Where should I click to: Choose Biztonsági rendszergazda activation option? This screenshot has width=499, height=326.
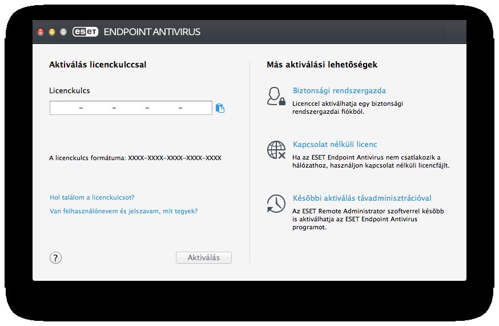(339, 90)
